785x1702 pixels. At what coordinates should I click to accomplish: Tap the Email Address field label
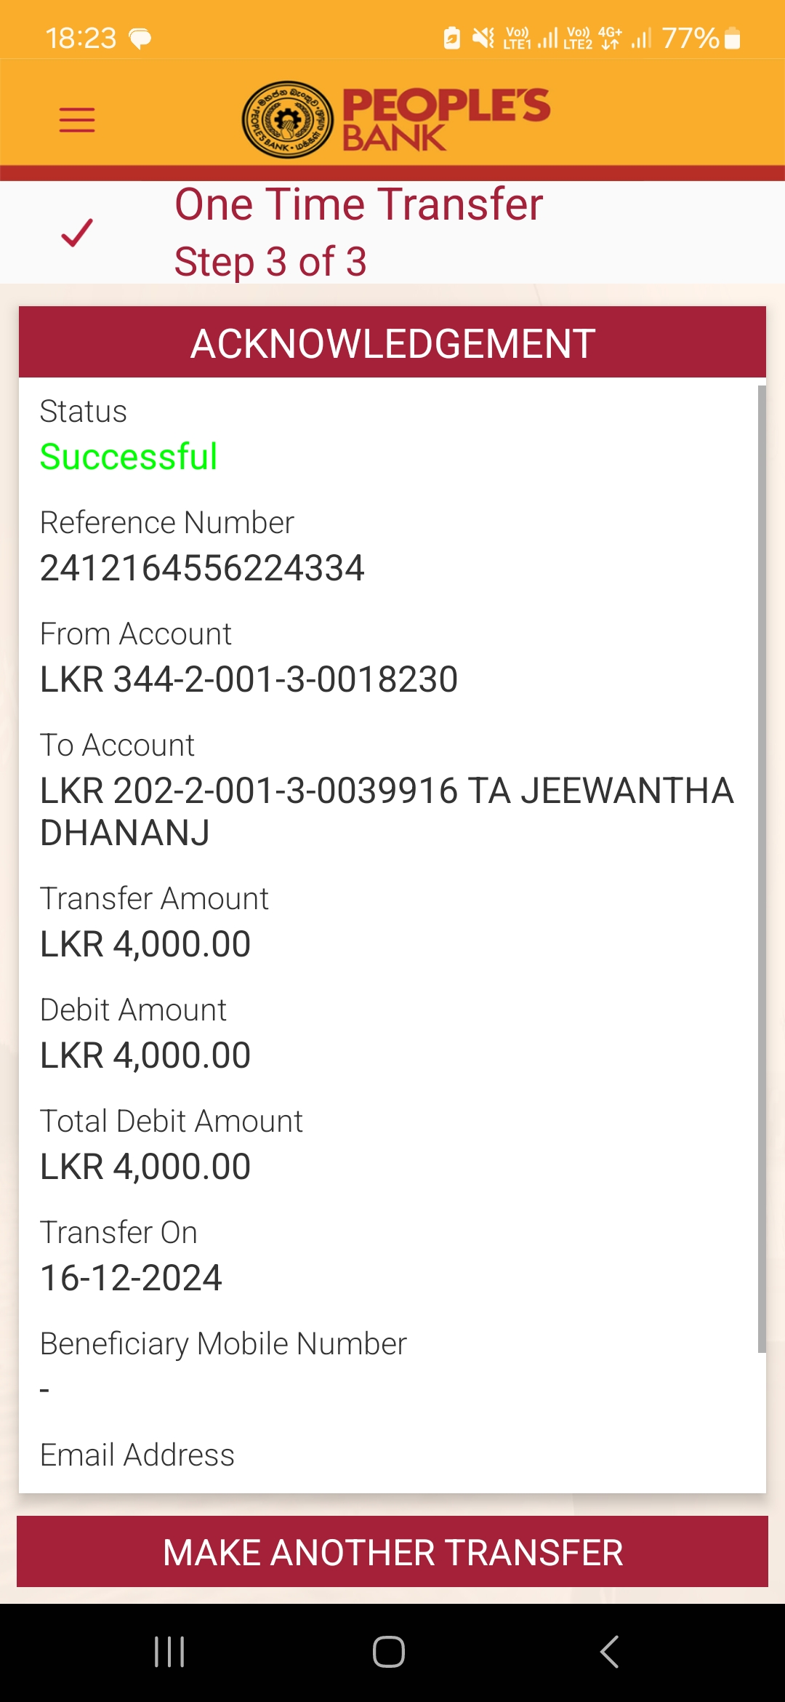[137, 1455]
